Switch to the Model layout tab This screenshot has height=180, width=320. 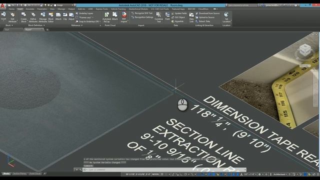click(x=6, y=173)
